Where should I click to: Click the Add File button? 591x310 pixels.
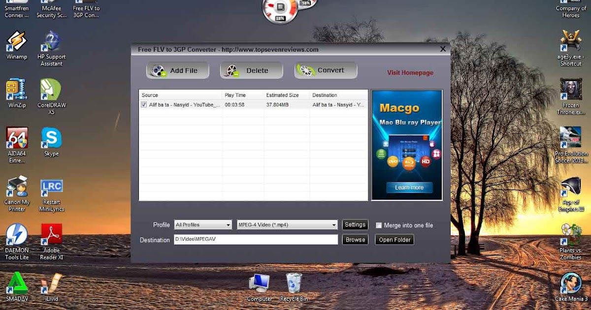click(177, 70)
